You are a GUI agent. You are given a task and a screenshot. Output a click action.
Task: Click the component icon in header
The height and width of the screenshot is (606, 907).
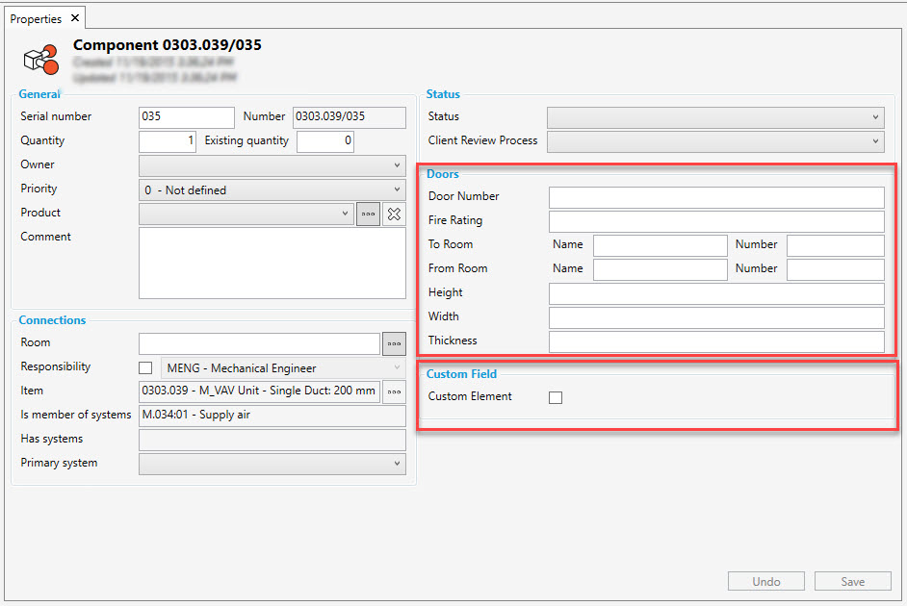coord(40,60)
